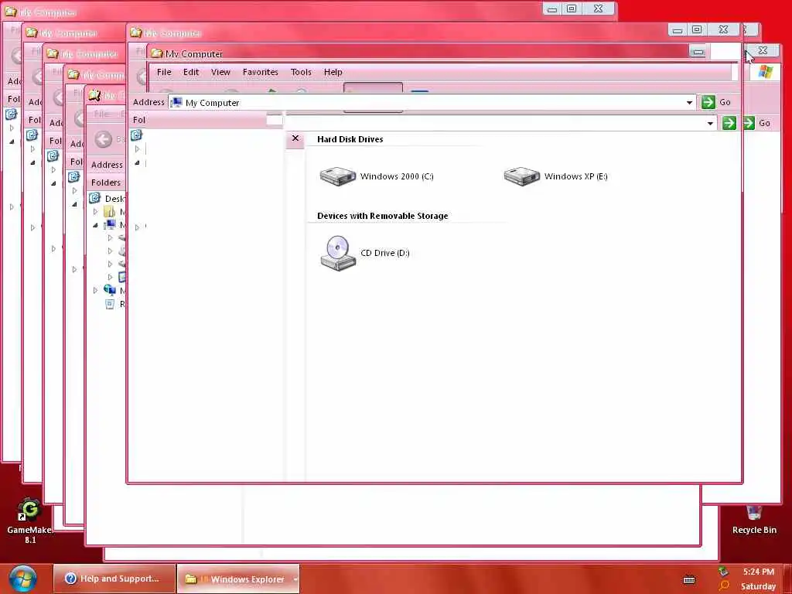This screenshot has height=594, width=792.
Task: Switch to Help and Support taskbar button
Action: point(114,579)
